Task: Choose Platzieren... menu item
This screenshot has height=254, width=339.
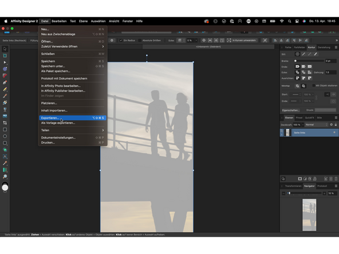Action: pos(73,103)
